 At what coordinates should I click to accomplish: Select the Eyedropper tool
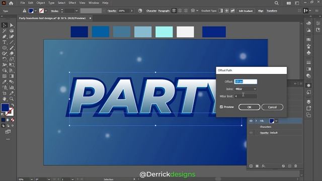tap(5, 82)
